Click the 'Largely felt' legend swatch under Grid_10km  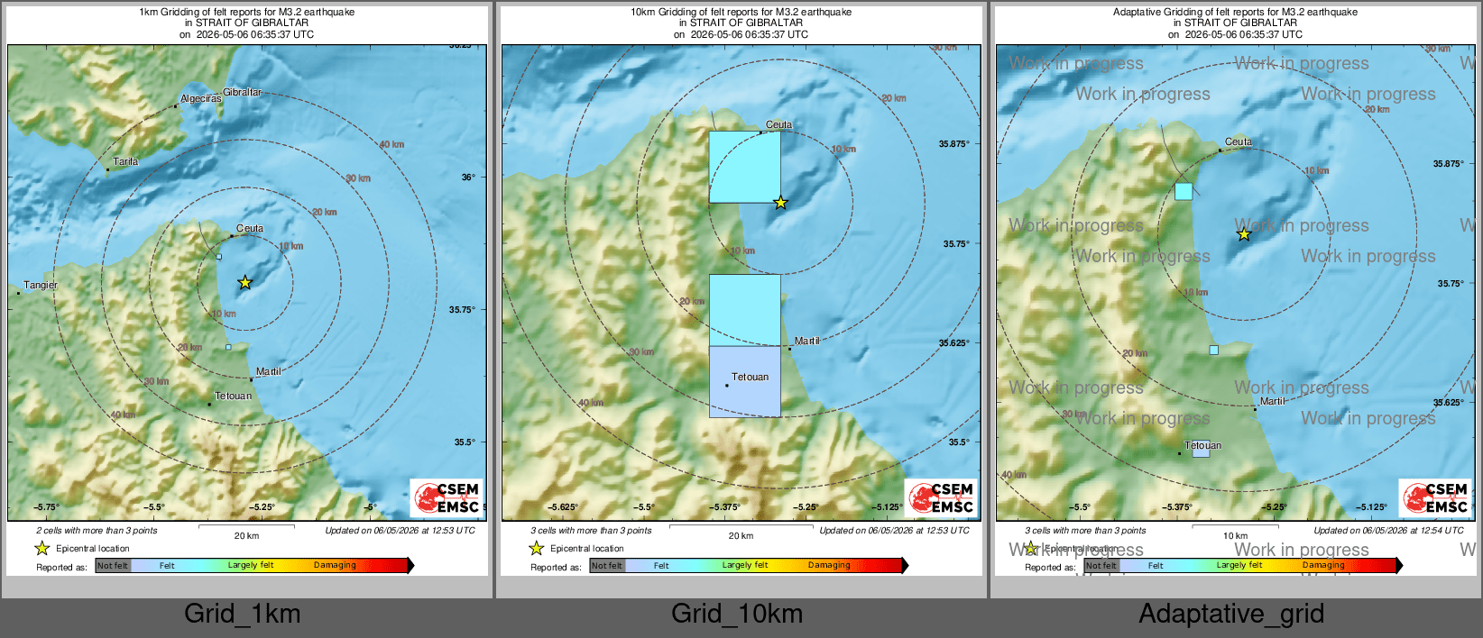coord(745,565)
